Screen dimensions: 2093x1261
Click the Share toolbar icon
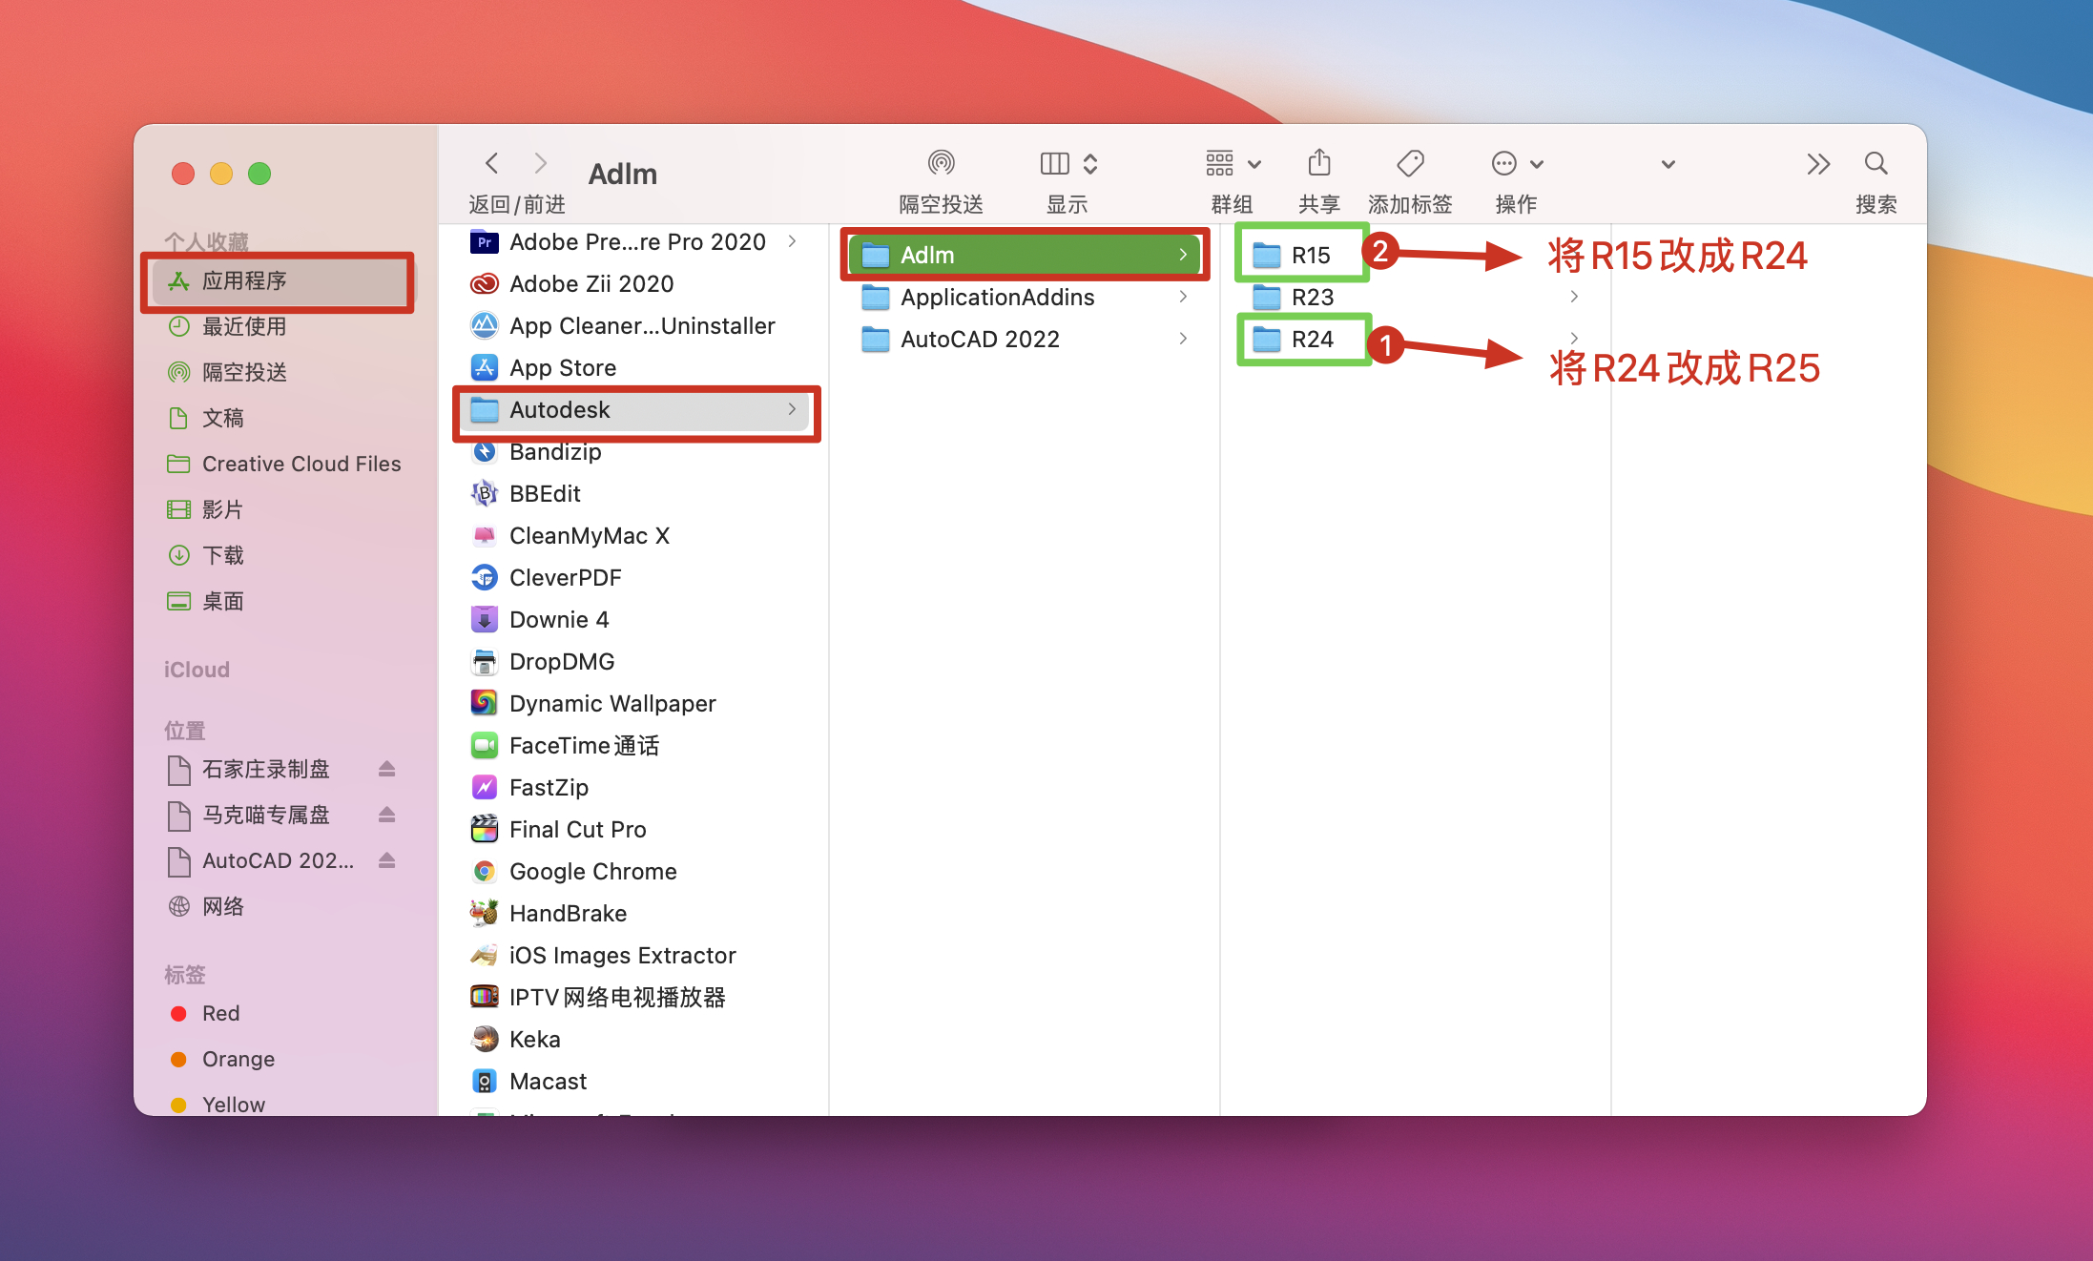pyautogui.click(x=1318, y=163)
